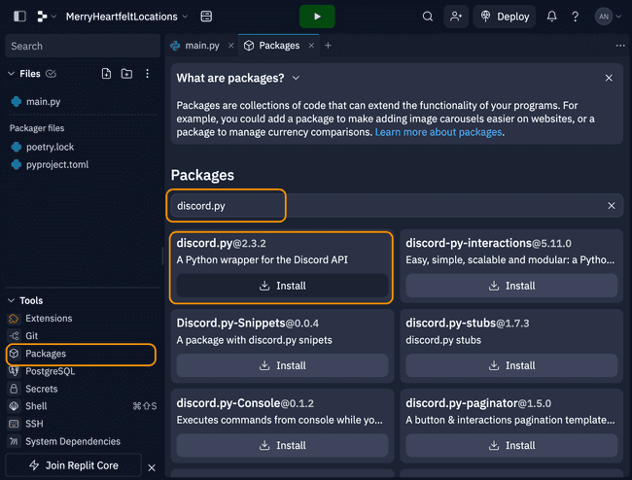The width and height of the screenshot is (632, 480).
Task: Open the database/storage icon in header
Action: click(x=206, y=17)
